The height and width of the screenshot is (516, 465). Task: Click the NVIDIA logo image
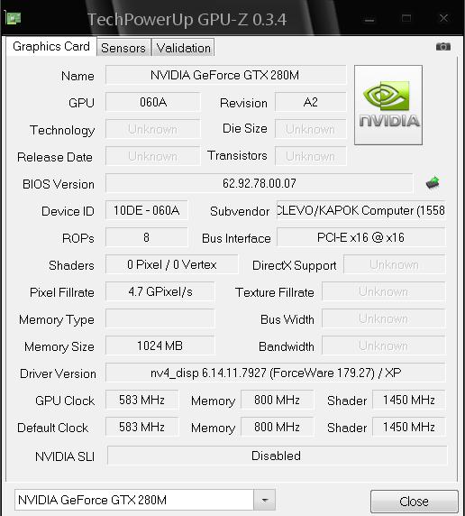click(x=388, y=105)
